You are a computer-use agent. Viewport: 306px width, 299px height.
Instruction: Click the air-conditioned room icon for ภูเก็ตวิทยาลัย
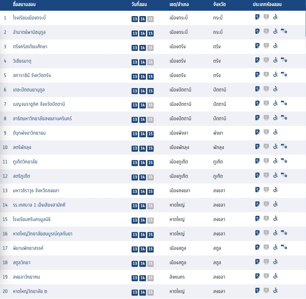click(284, 161)
